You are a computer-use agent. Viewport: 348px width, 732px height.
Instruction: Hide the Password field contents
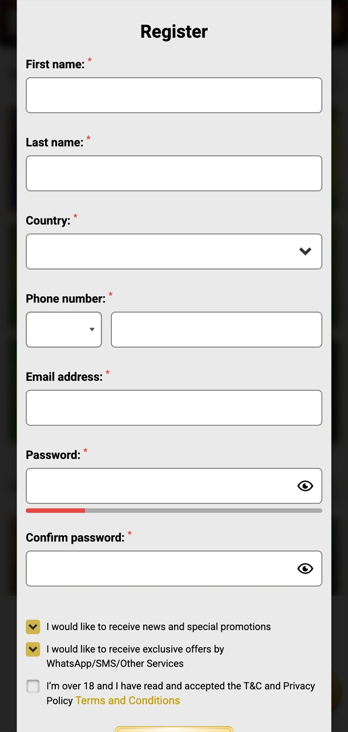[305, 486]
